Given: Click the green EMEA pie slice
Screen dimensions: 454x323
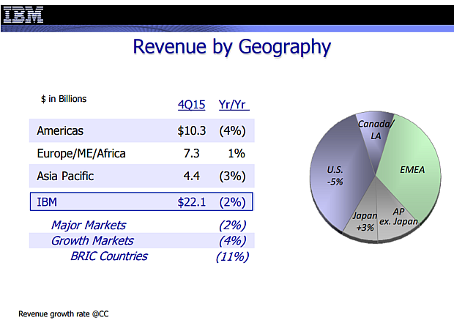Looking at the screenshot, I should click(x=411, y=169).
